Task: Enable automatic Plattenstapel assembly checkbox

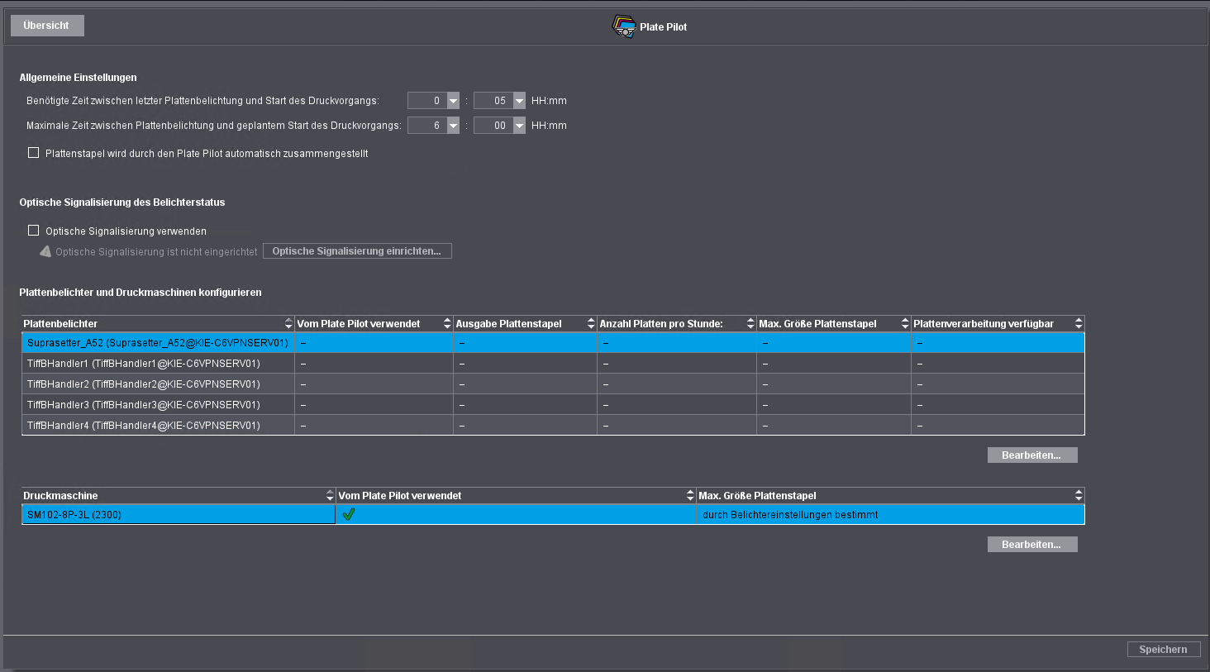Action: click(x=34, y=153)
